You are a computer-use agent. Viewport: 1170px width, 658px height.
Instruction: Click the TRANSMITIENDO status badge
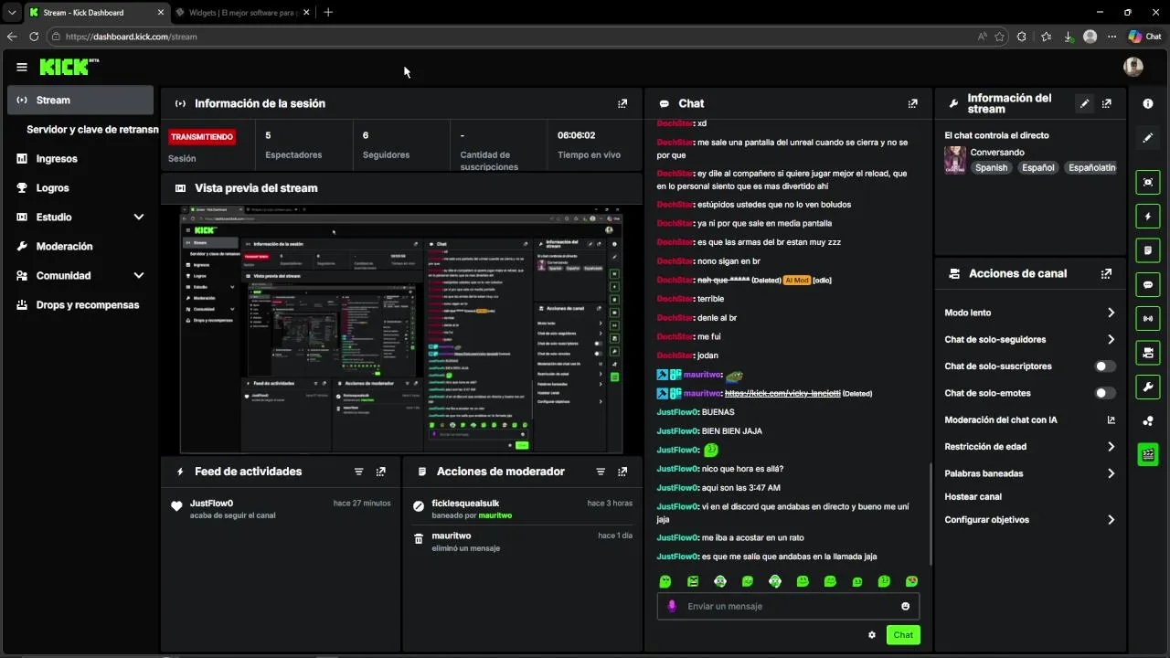point(202,137)
